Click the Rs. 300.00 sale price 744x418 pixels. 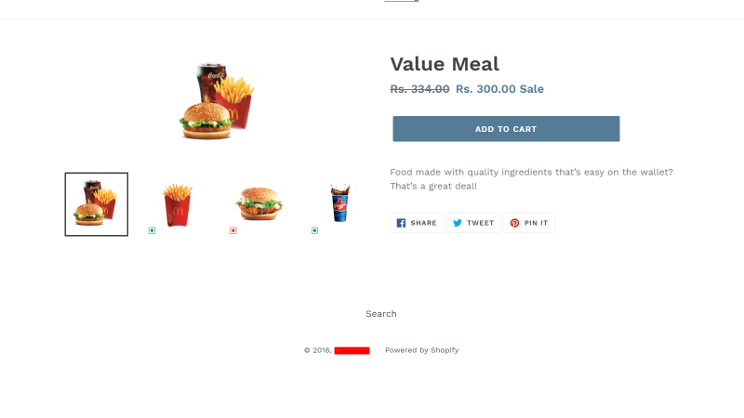tap(485, 89)
